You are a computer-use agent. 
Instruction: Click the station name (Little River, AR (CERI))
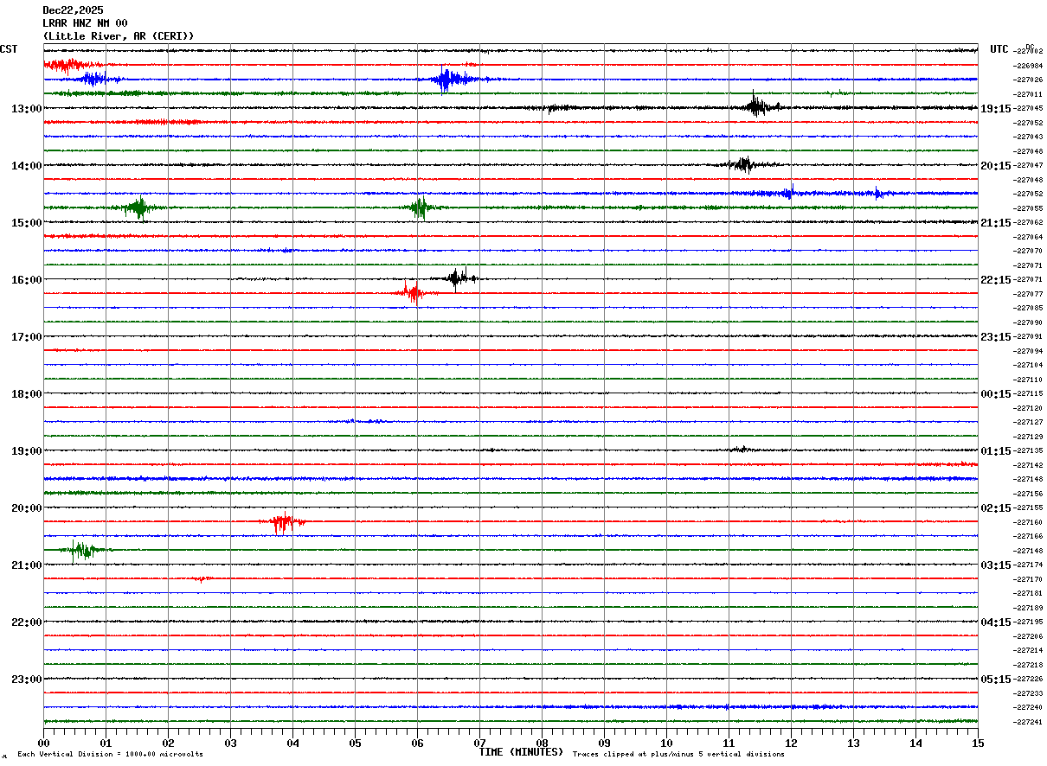pyautogui.click(x=119, y=36)
